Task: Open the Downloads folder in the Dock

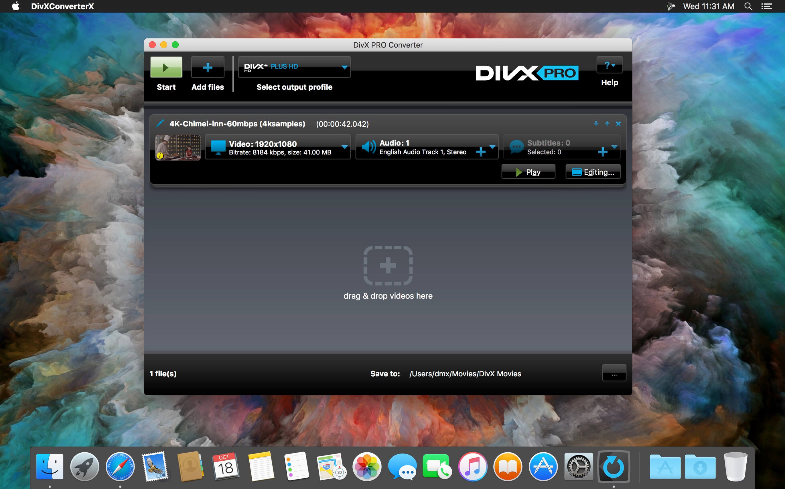Action: [700, 466]
